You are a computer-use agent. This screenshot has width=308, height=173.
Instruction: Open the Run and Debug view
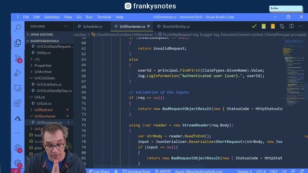[x=18, y=73]
